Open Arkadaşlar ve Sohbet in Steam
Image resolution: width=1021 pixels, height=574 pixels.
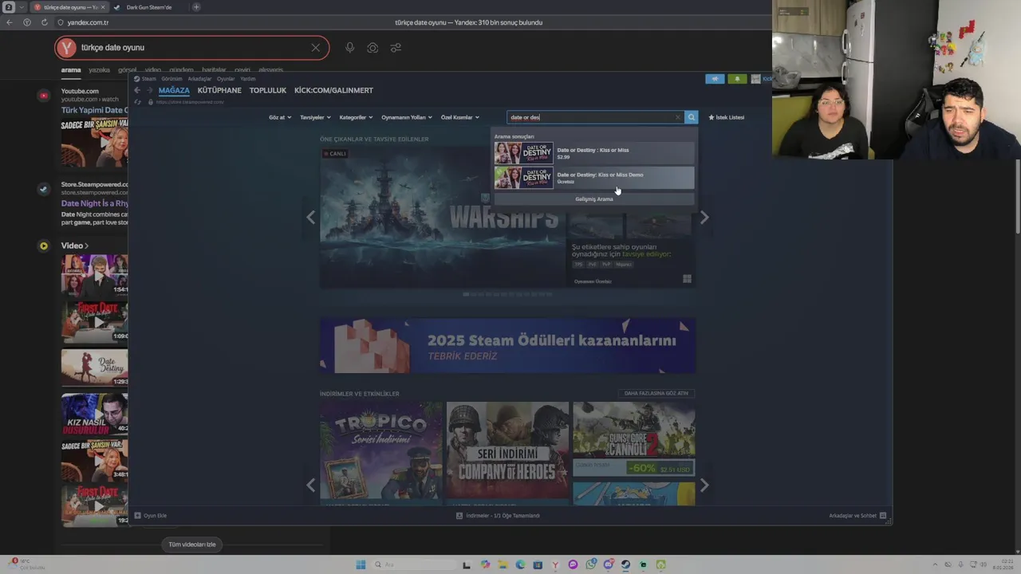coord(857,516)
